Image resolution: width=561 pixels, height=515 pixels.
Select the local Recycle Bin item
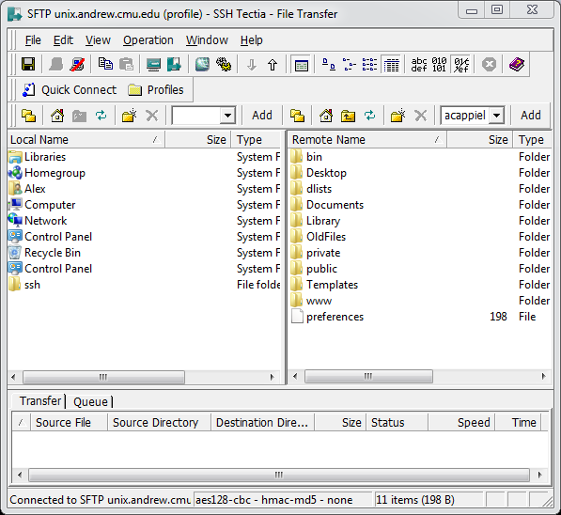point(45,253)
